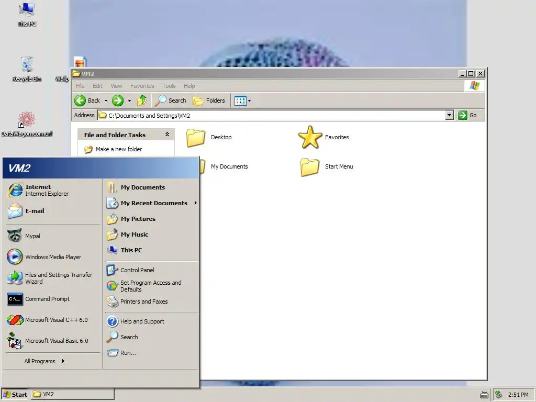Open the Views dropdown arrow

coord(249,100)
